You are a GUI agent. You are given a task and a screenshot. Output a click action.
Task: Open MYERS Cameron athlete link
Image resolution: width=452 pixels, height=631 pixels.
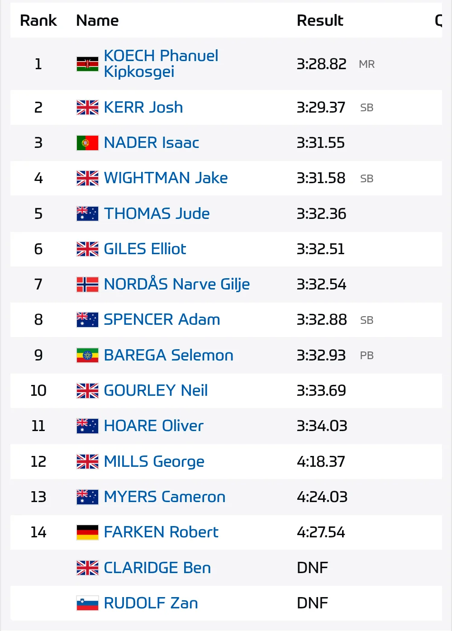pos(165,497)
